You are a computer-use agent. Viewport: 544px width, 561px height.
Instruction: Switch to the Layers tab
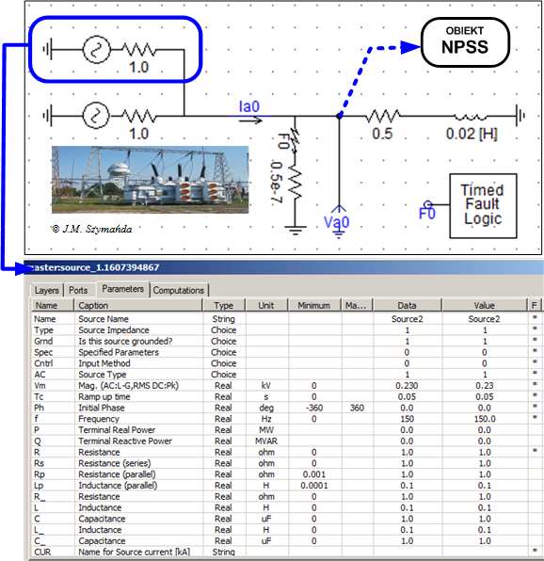[47, 290]
